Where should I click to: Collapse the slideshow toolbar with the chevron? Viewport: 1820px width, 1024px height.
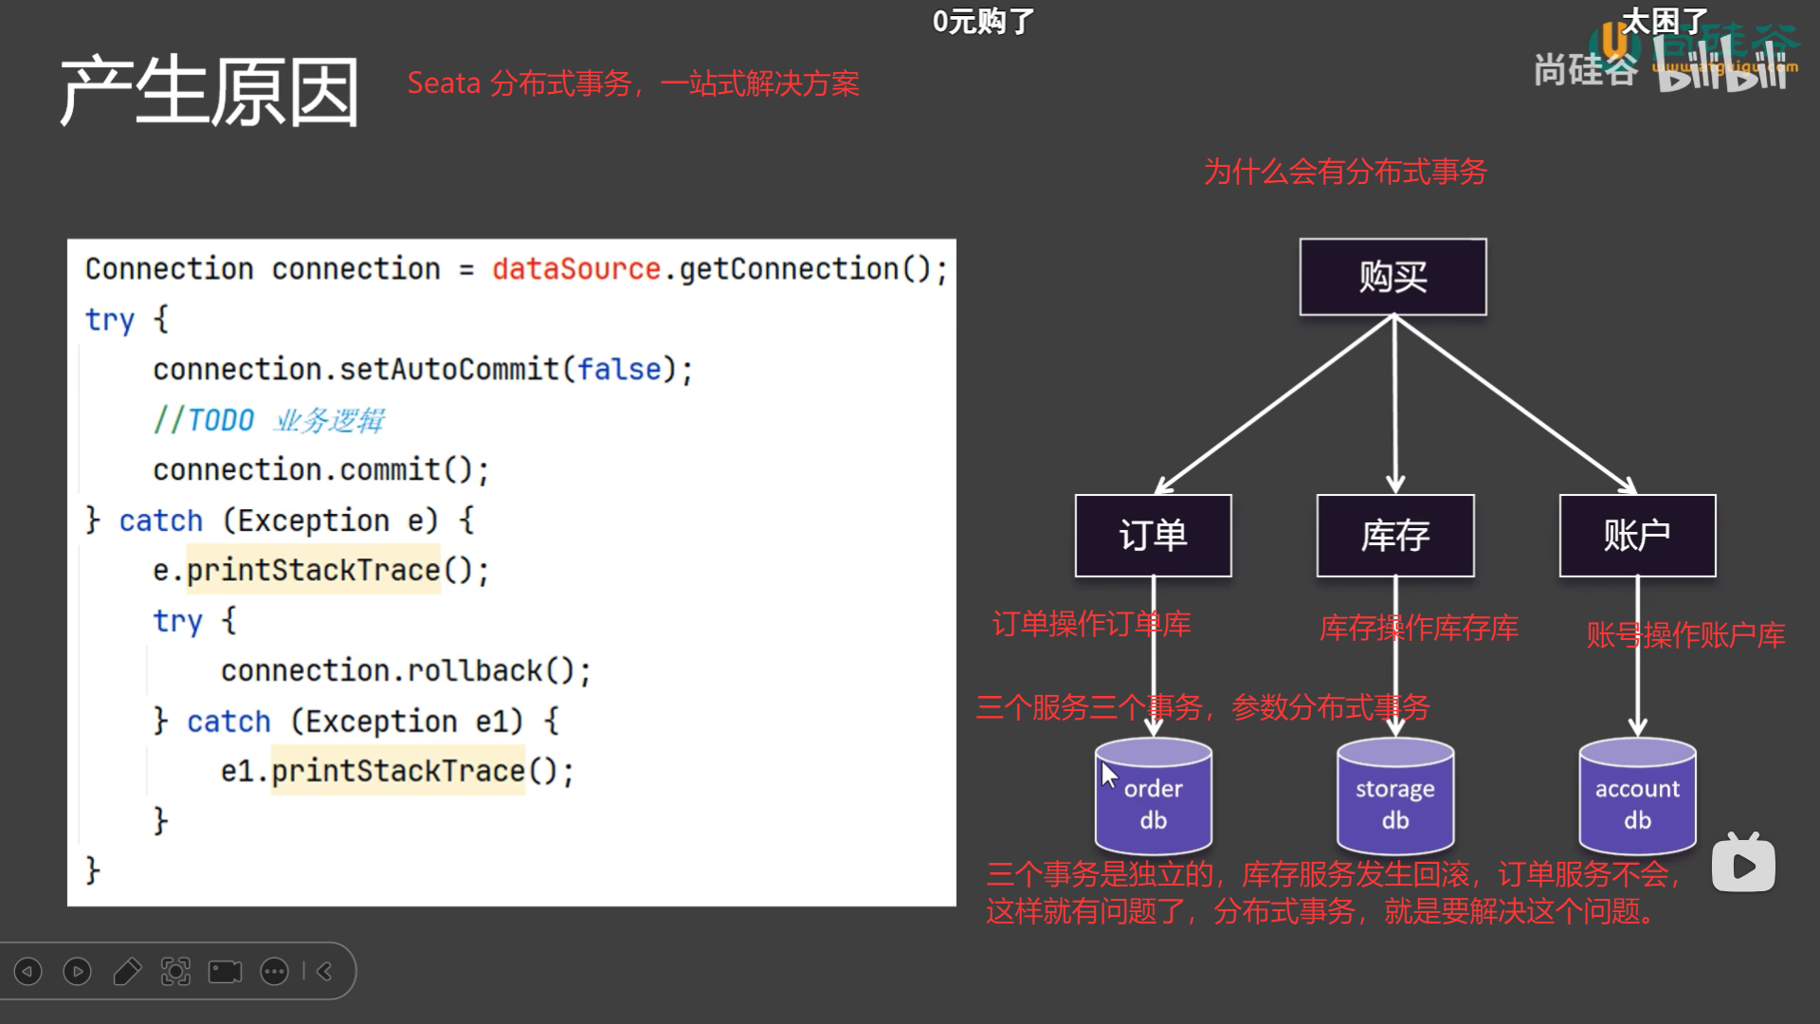tap(324, 971)
